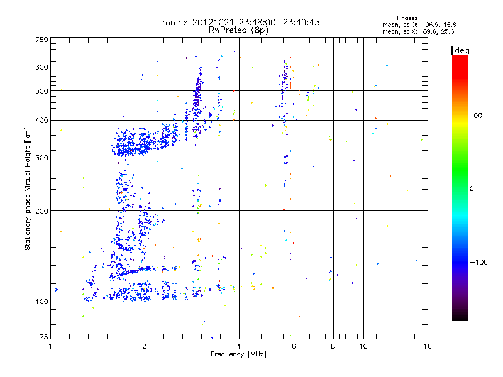Click the y-axis label '200'
The height and width of the screenshot is (377, 503).
coord(41,211)
